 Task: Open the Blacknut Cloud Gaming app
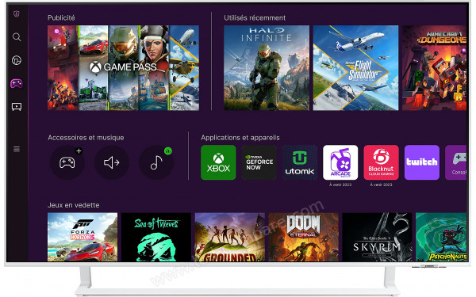point(381,162)
